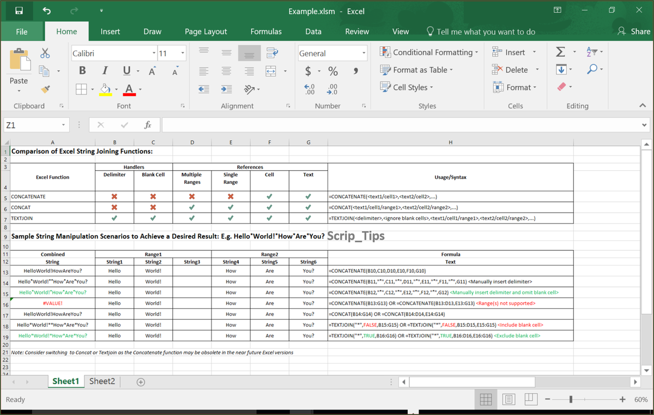Open Conditional Formatting menu
The height and width of the screenshot is (415, 654).
[x=429, y=52]
